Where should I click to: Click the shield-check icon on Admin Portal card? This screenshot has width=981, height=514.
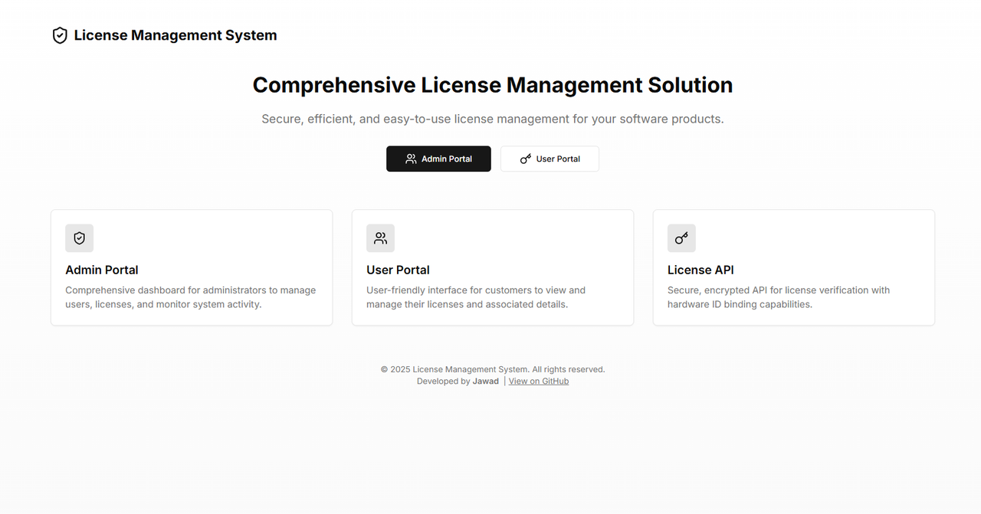pyautogui.click(x=80, y=238)
